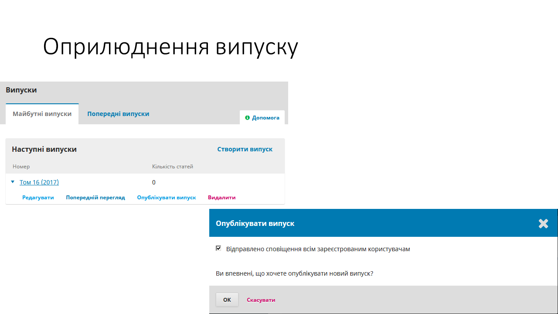This screenshot has width=558, height=314.
Task: Open Попередній перегляд for the issue
Action: point(95,198)
